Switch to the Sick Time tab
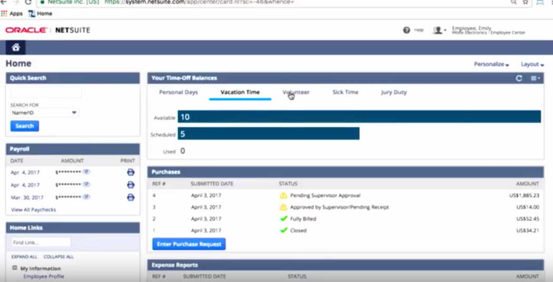Viewport: 553px width, 282px height. [345, 92]
